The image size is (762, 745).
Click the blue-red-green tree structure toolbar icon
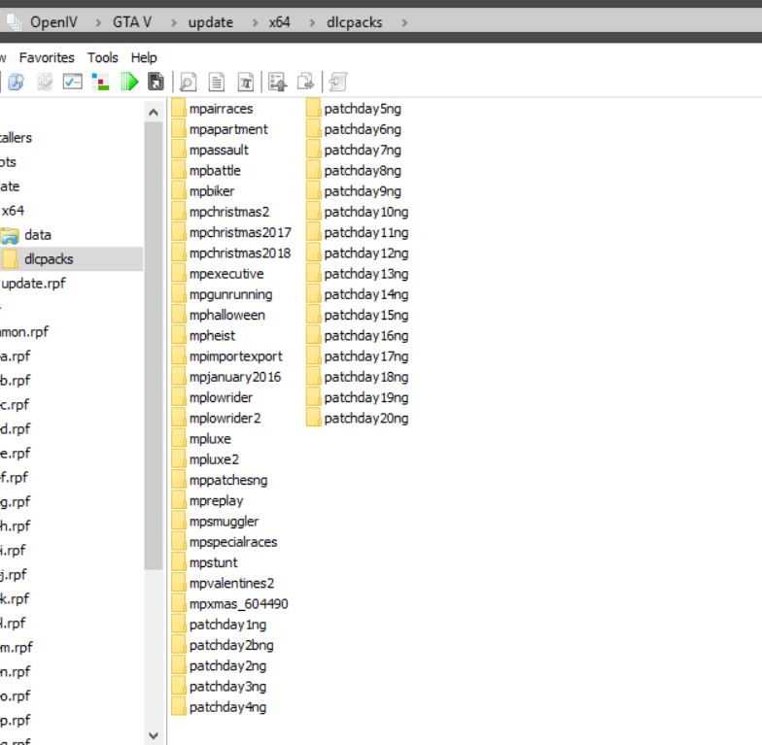point(101,82)
